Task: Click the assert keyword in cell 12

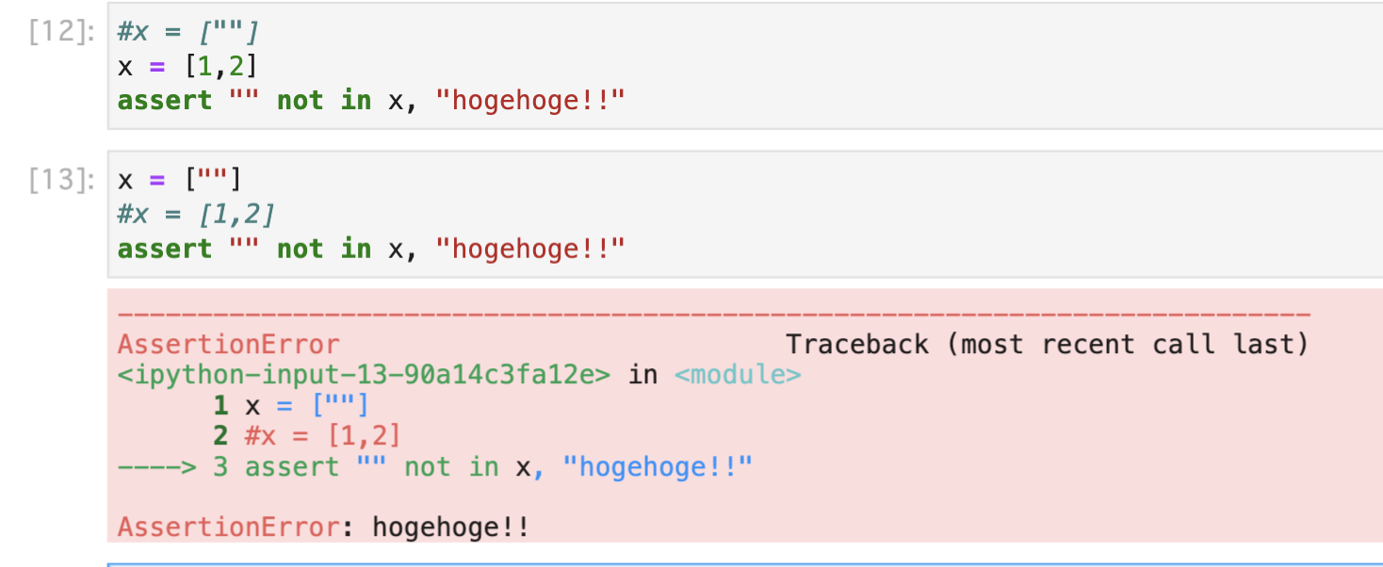Action: tap(165, 101)
